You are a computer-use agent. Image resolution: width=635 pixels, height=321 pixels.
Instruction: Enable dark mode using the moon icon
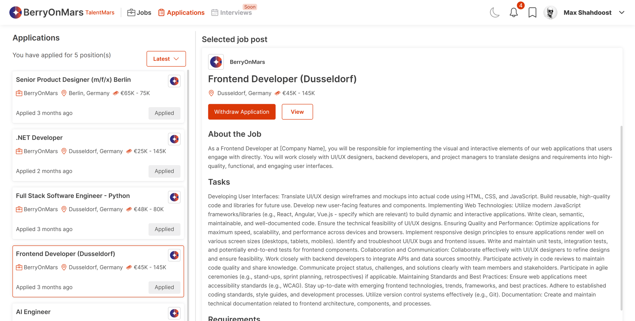[x=494, y=12]
